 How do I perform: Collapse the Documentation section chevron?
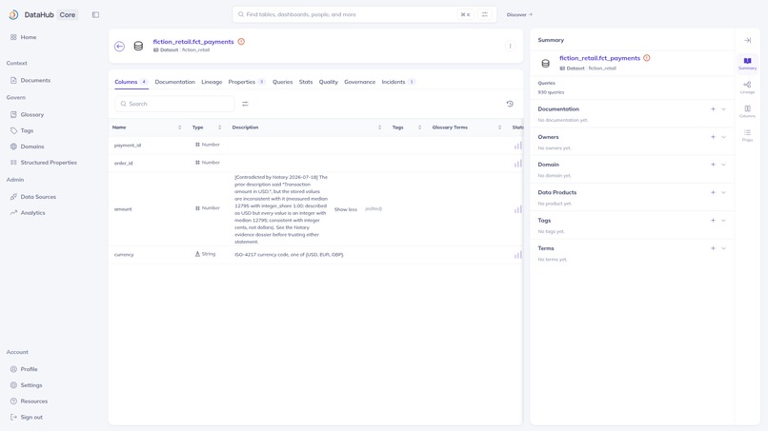[x=723, y=109]
